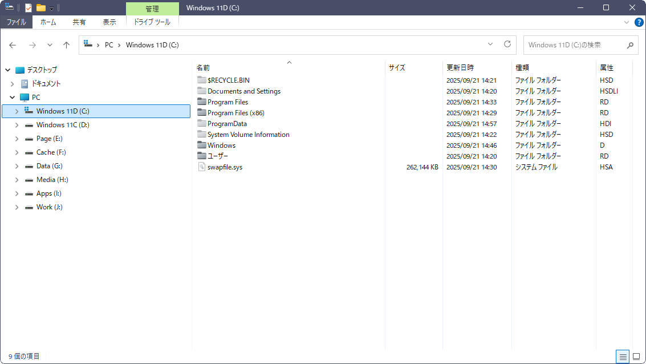This screenshot has height=364, width=646.
Task: Sort by the 種類 column header
Action: coord(554,67)
